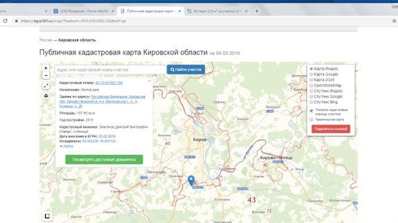Toggle show cadastral boundaries checkbox
The image size is (398, 223).
[312, 110]
